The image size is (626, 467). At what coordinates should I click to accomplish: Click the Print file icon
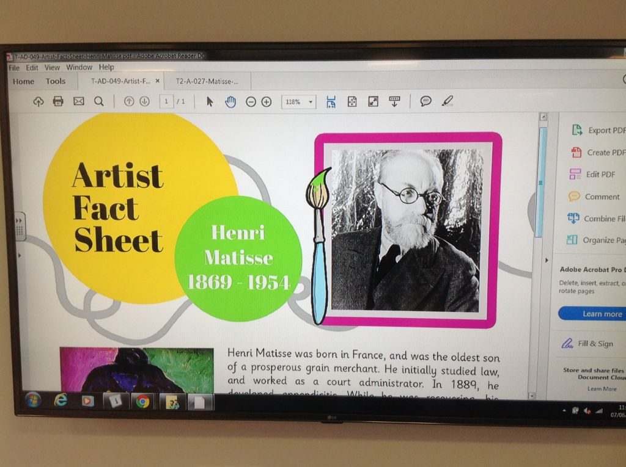coord(58,101)
